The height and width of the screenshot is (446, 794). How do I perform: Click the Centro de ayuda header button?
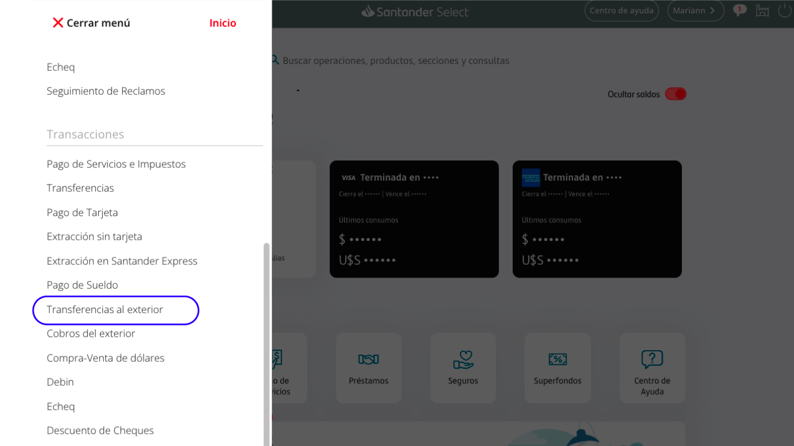coord(621,10)
